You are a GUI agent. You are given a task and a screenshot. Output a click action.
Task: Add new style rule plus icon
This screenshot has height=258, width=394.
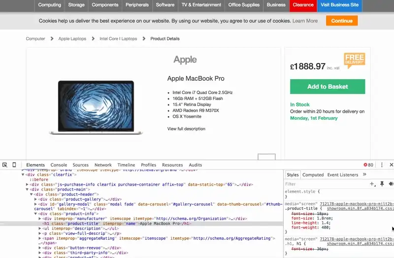click(372, 184)
